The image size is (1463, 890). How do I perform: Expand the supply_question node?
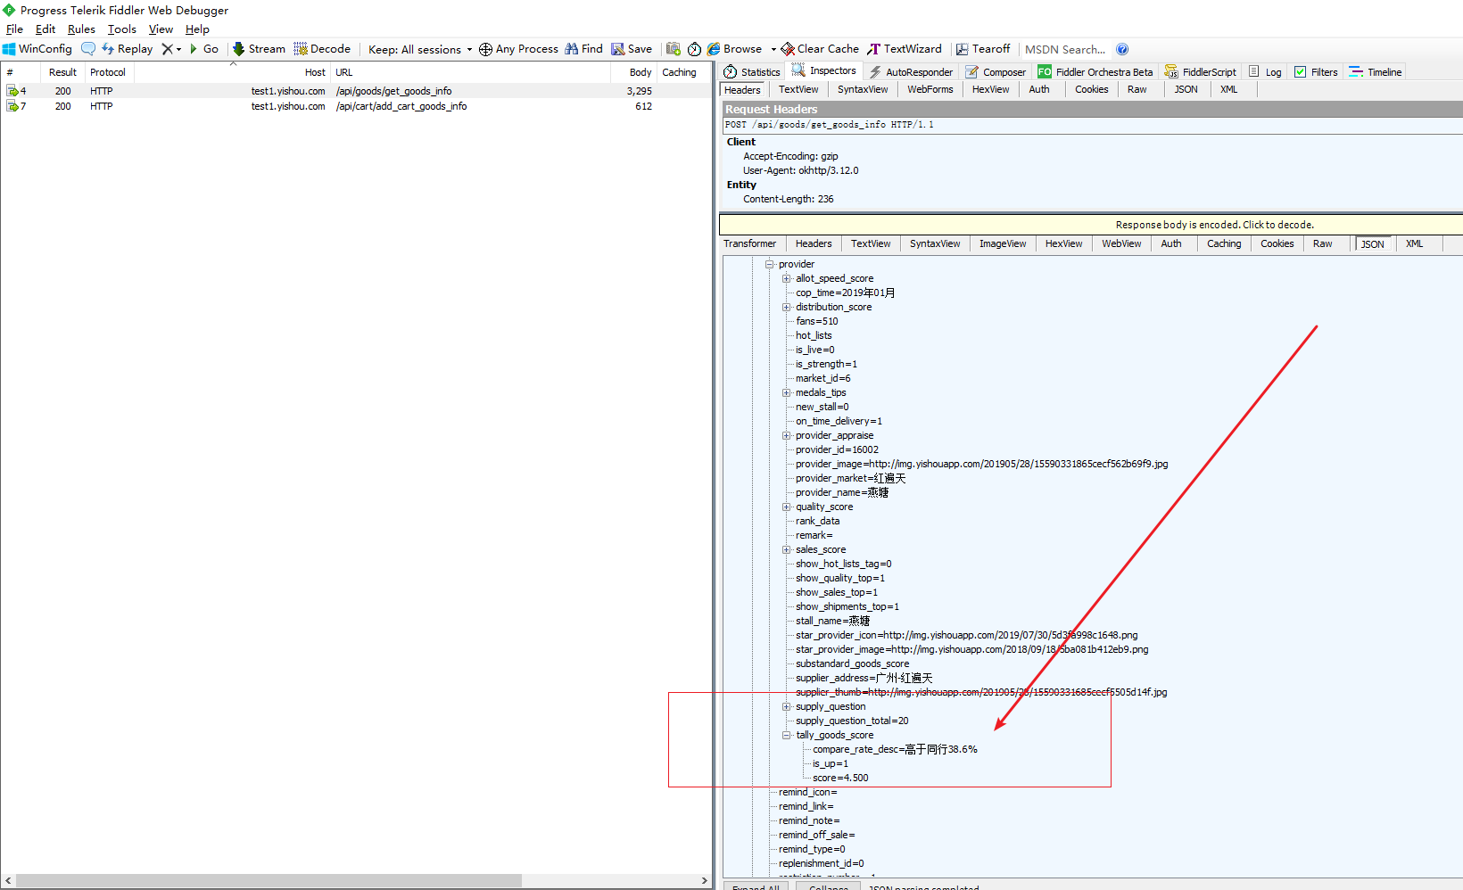[x=787, y=706]
